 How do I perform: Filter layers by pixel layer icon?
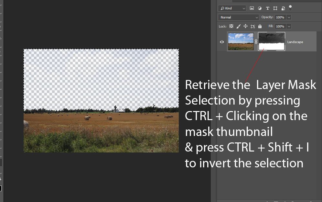tap(252, 8)
